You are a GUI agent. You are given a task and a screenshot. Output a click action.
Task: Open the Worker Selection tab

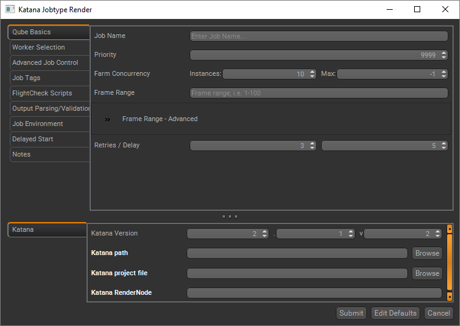click(x=50, y=47)
